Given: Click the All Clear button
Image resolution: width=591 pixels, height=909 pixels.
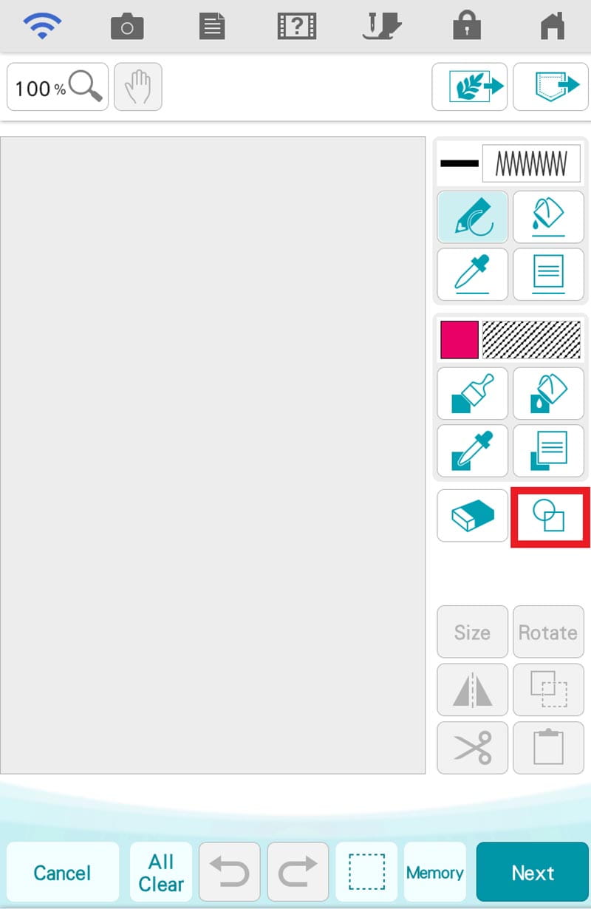Looking at the screenshot, I should [x=161, y=872].
